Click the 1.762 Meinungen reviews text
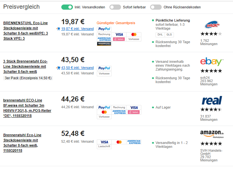The image size is (233, 172). click(x=209, y=42)
